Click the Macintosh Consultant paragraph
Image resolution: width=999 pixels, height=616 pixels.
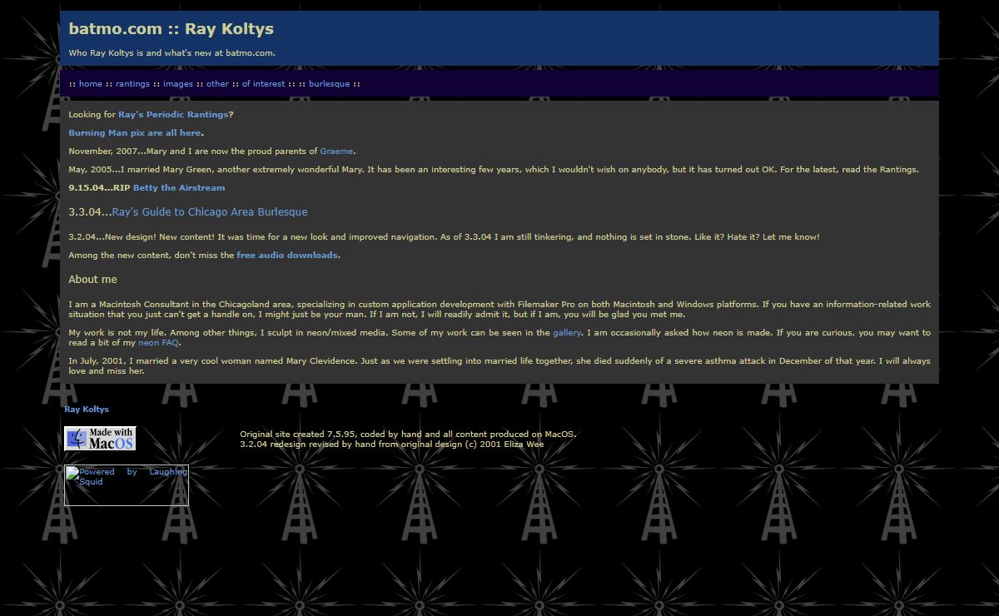pos(499,310)
